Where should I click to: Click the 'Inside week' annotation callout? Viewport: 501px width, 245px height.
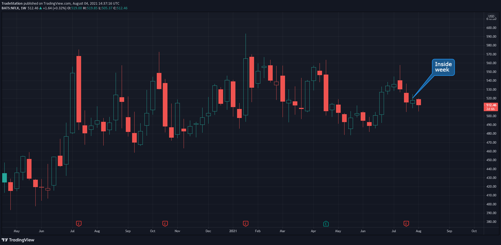[443, 67]
